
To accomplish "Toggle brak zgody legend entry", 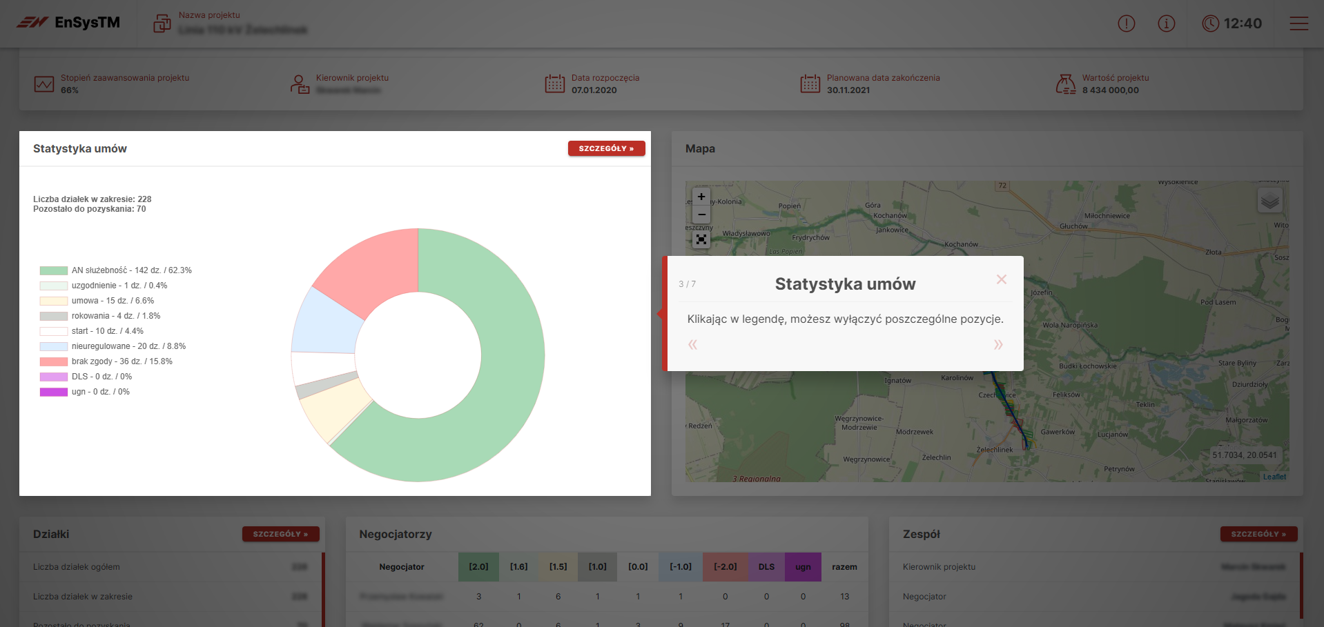I will click(121, 361).
